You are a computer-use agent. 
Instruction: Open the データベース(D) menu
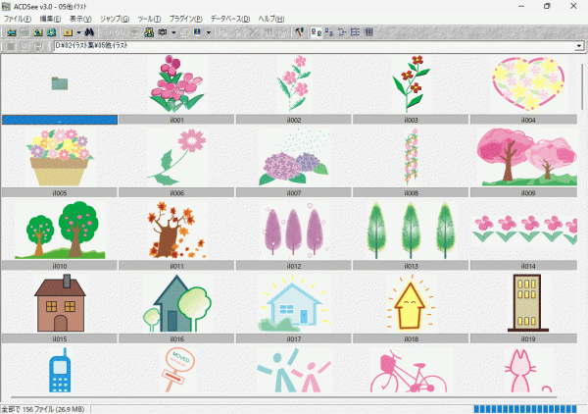point(230,19)
